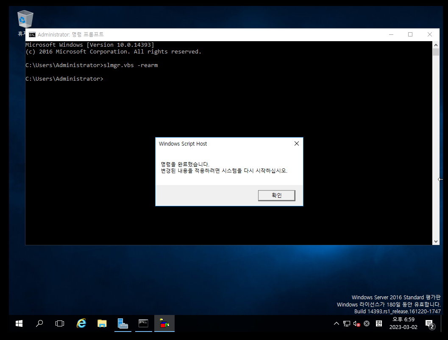Open the network status tray icon

(347, 324)
